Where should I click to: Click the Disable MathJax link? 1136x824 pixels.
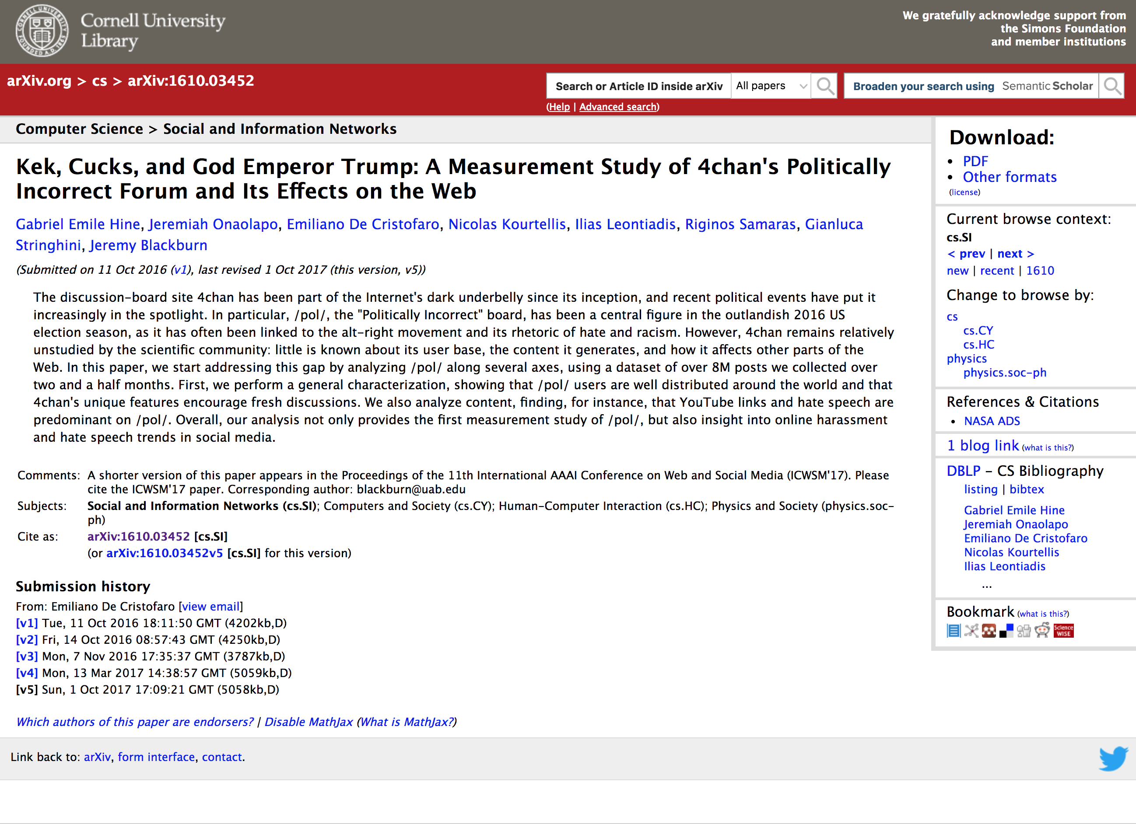[309, 722]
